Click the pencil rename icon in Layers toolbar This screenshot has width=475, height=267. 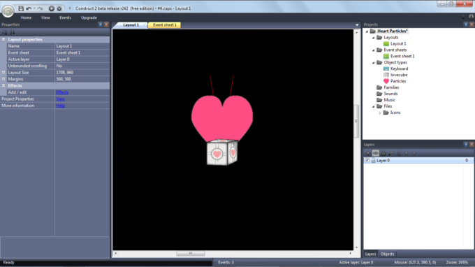point(390,153)
